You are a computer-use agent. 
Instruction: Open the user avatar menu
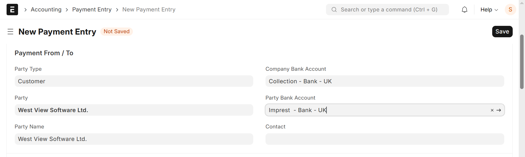click(x=510, y=10)
